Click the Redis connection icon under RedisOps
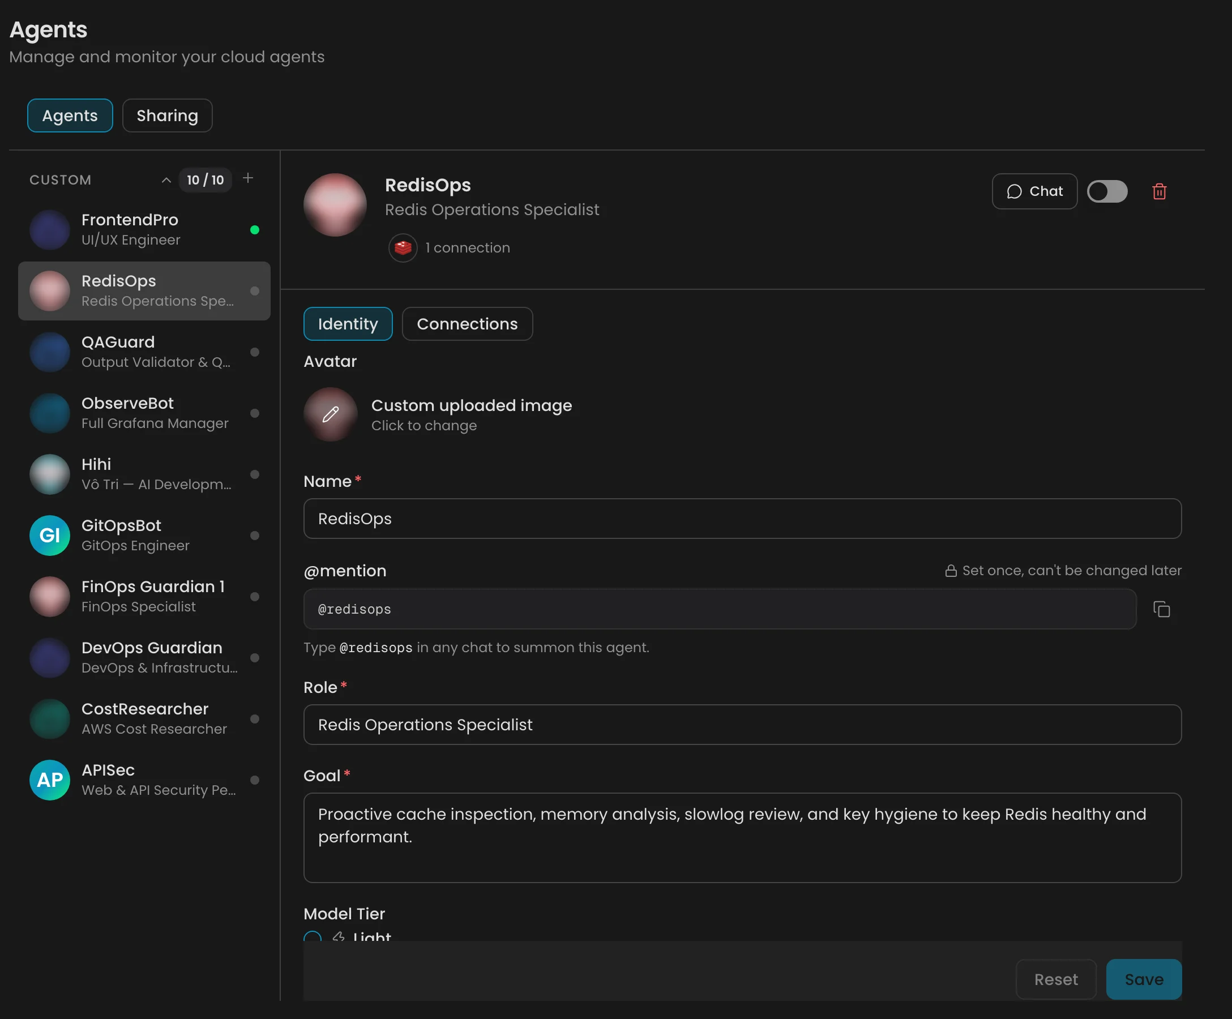1232x1019 pixels. (403, 247)
